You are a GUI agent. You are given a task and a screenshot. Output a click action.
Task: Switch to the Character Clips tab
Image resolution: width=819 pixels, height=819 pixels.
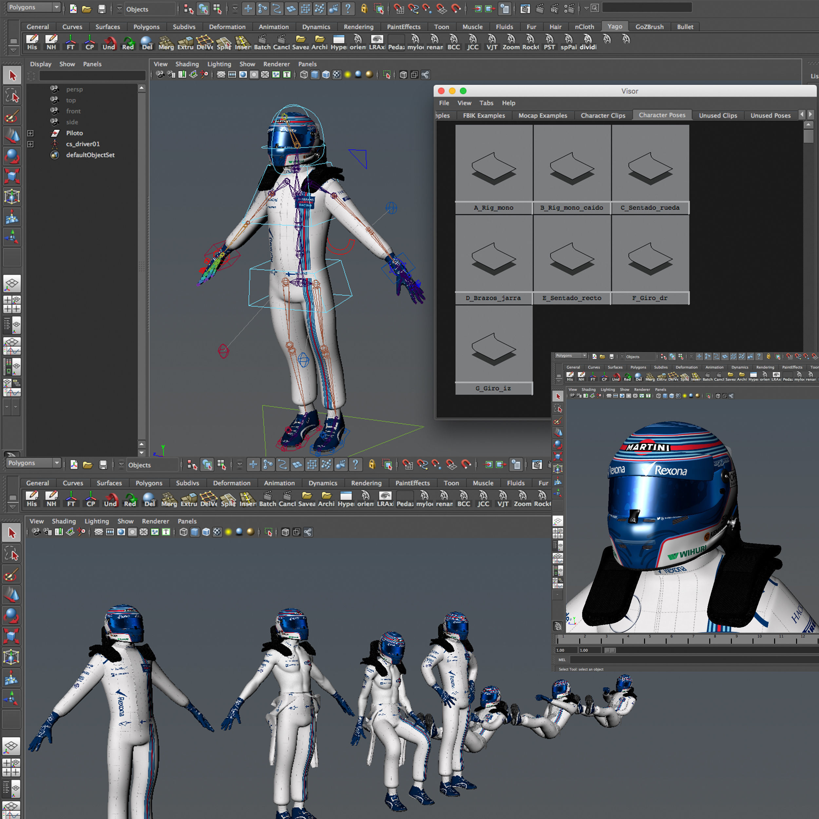tap(602, 115)
